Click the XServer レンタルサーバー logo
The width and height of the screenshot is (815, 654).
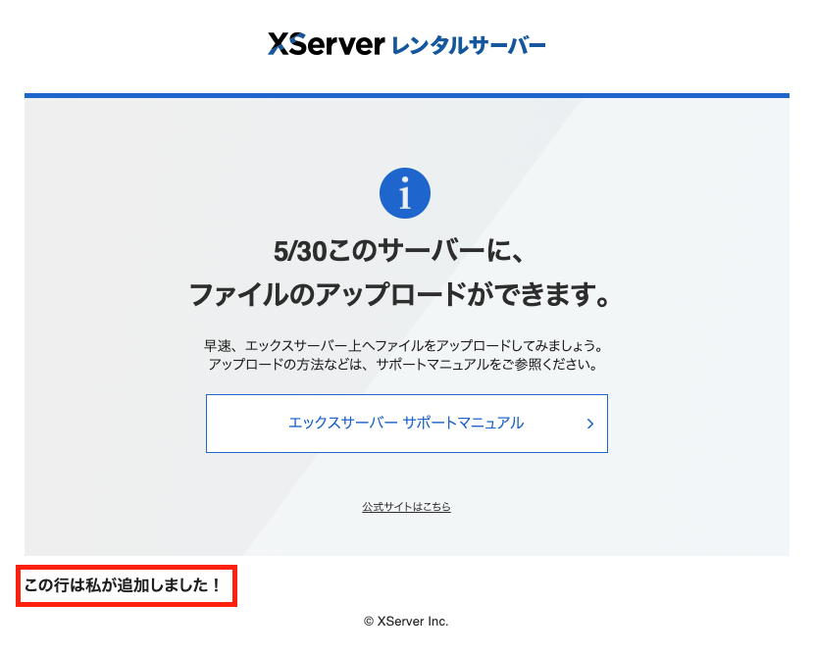[406, 44]
